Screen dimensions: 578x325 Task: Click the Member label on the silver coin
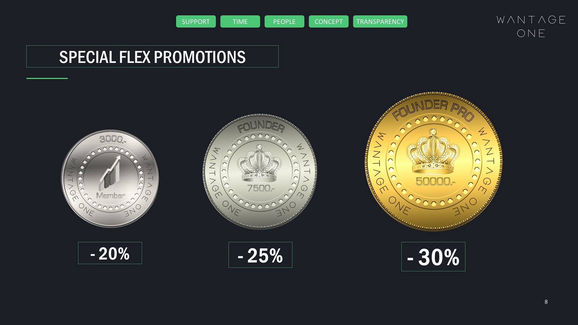111,196
